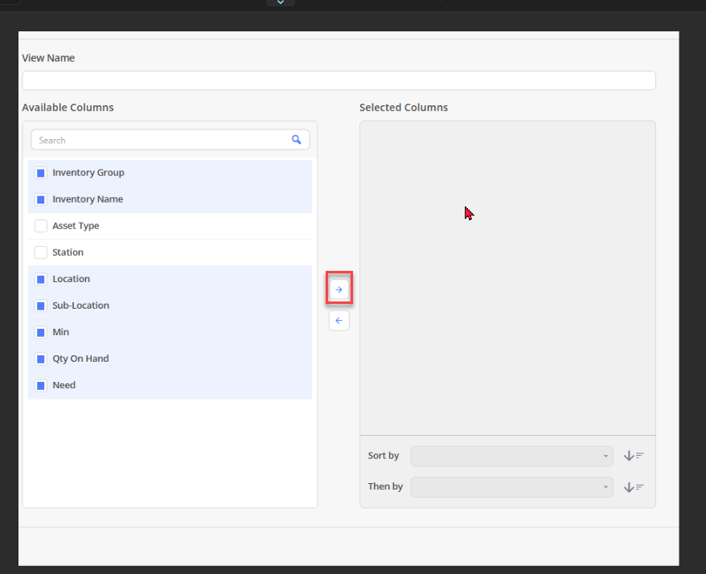Uncheck the Qty On Hand checkbox
The width and height of the screenshot is (706, 574).
(41, 359)
